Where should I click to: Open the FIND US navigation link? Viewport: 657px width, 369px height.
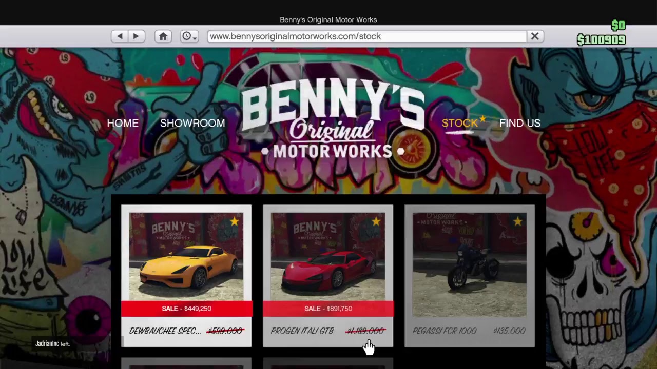[x=520, y=123]
